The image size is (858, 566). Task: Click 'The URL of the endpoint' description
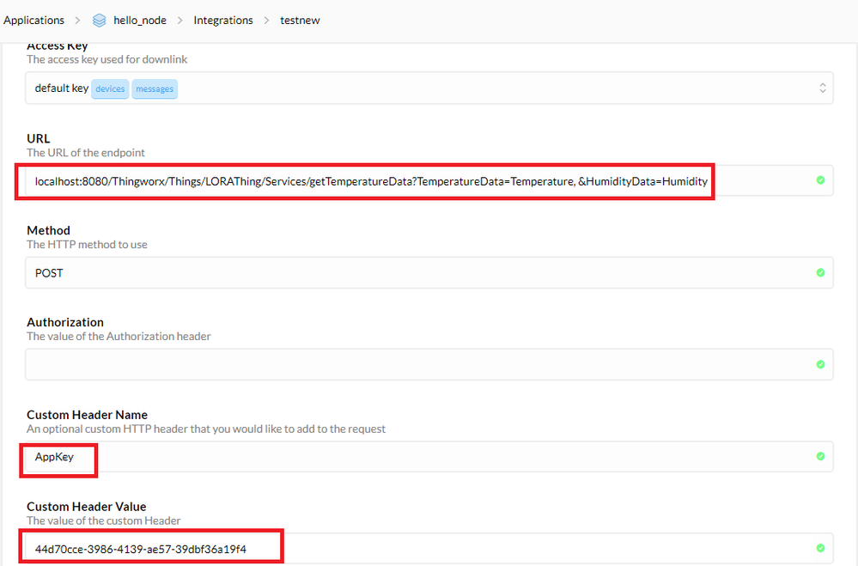point(86,153)
